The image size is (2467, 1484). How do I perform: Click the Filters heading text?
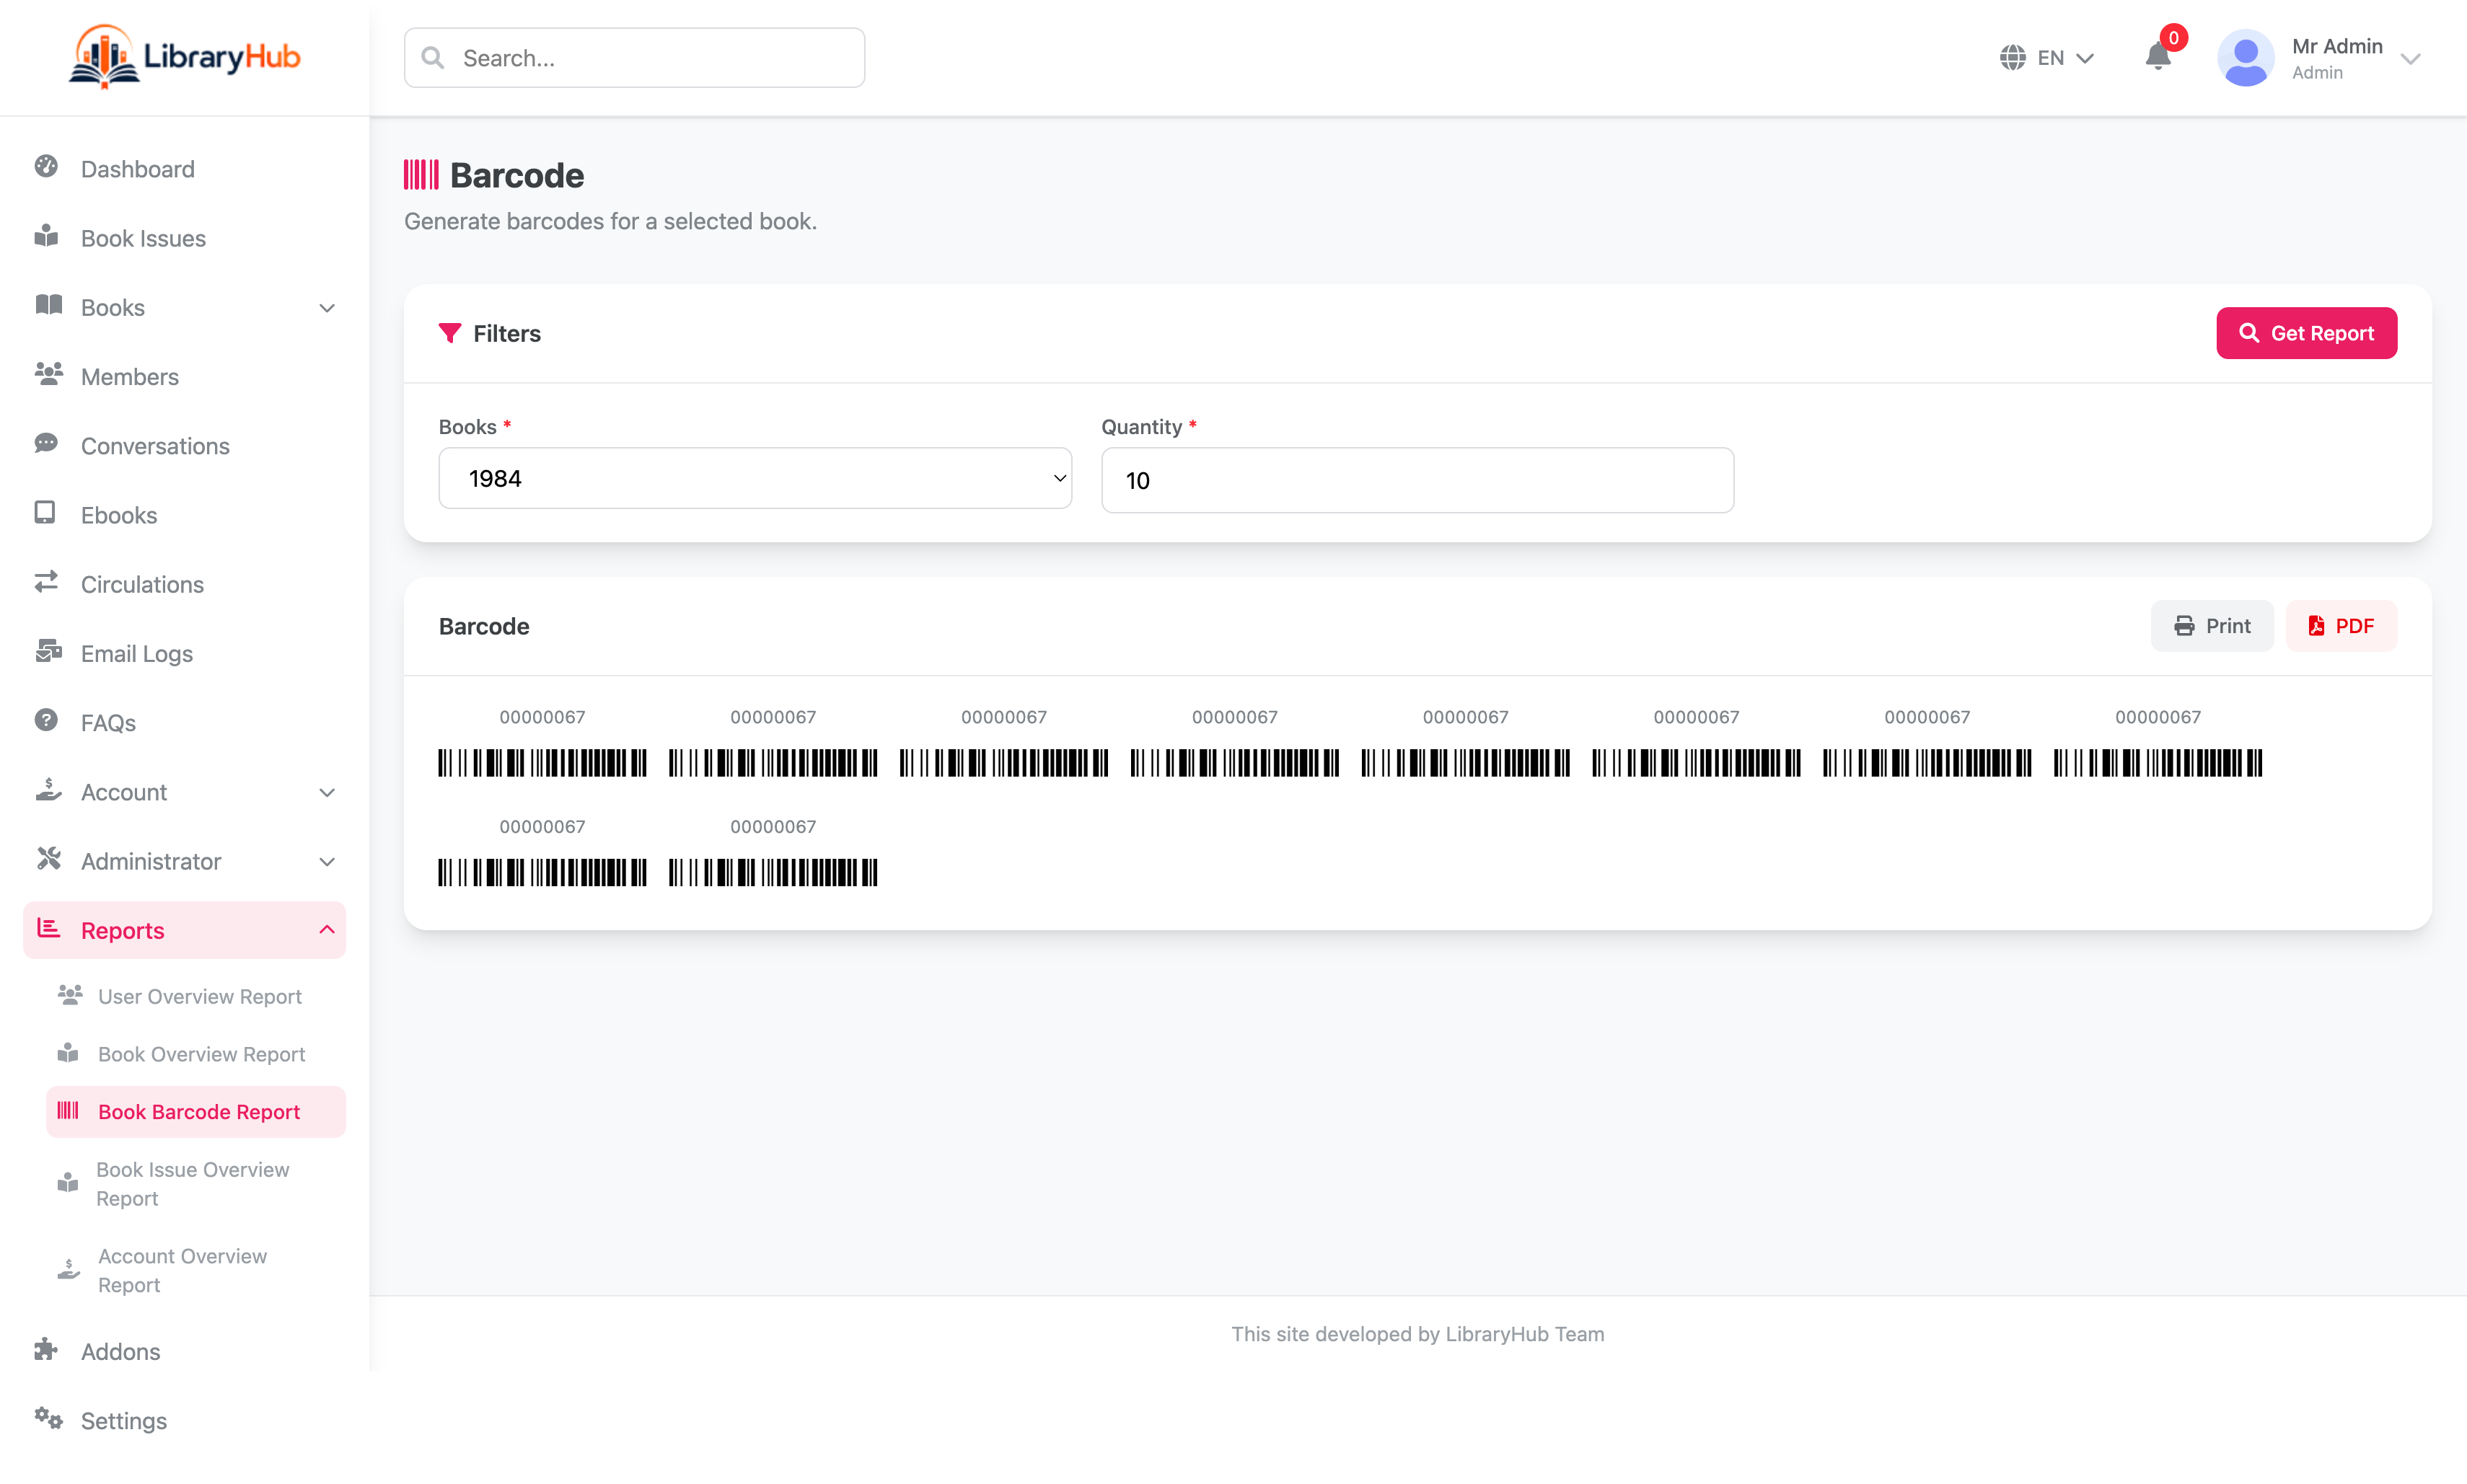(506, 333)
